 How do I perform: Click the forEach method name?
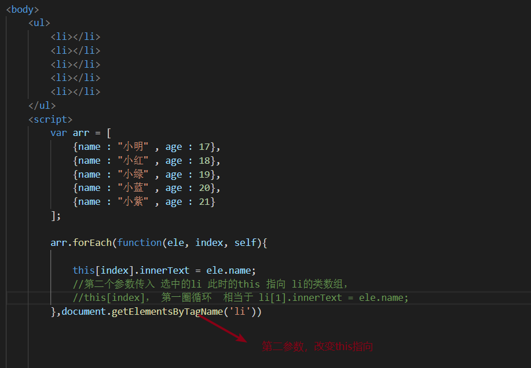[92, 243]
